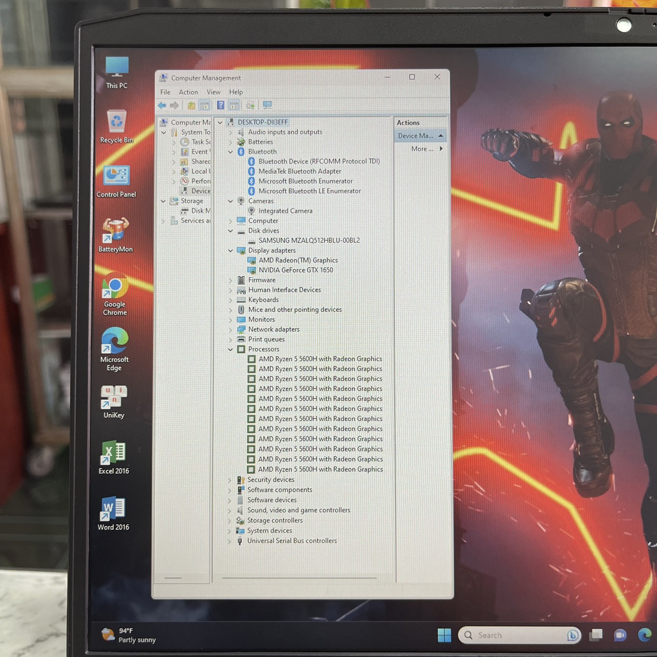Open the Control Panel desktop icon

[x=116, y=182]
